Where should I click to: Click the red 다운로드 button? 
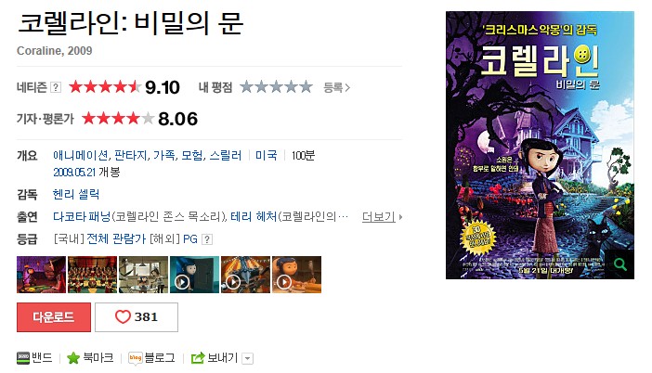coord(54,317)
